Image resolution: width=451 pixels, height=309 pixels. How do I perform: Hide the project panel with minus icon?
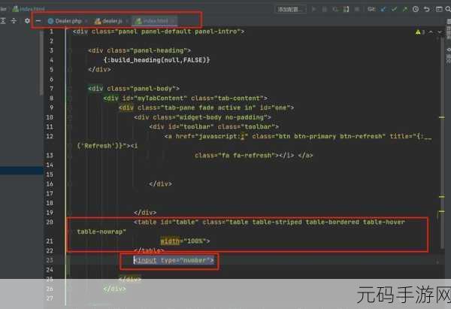pos(38,21)
